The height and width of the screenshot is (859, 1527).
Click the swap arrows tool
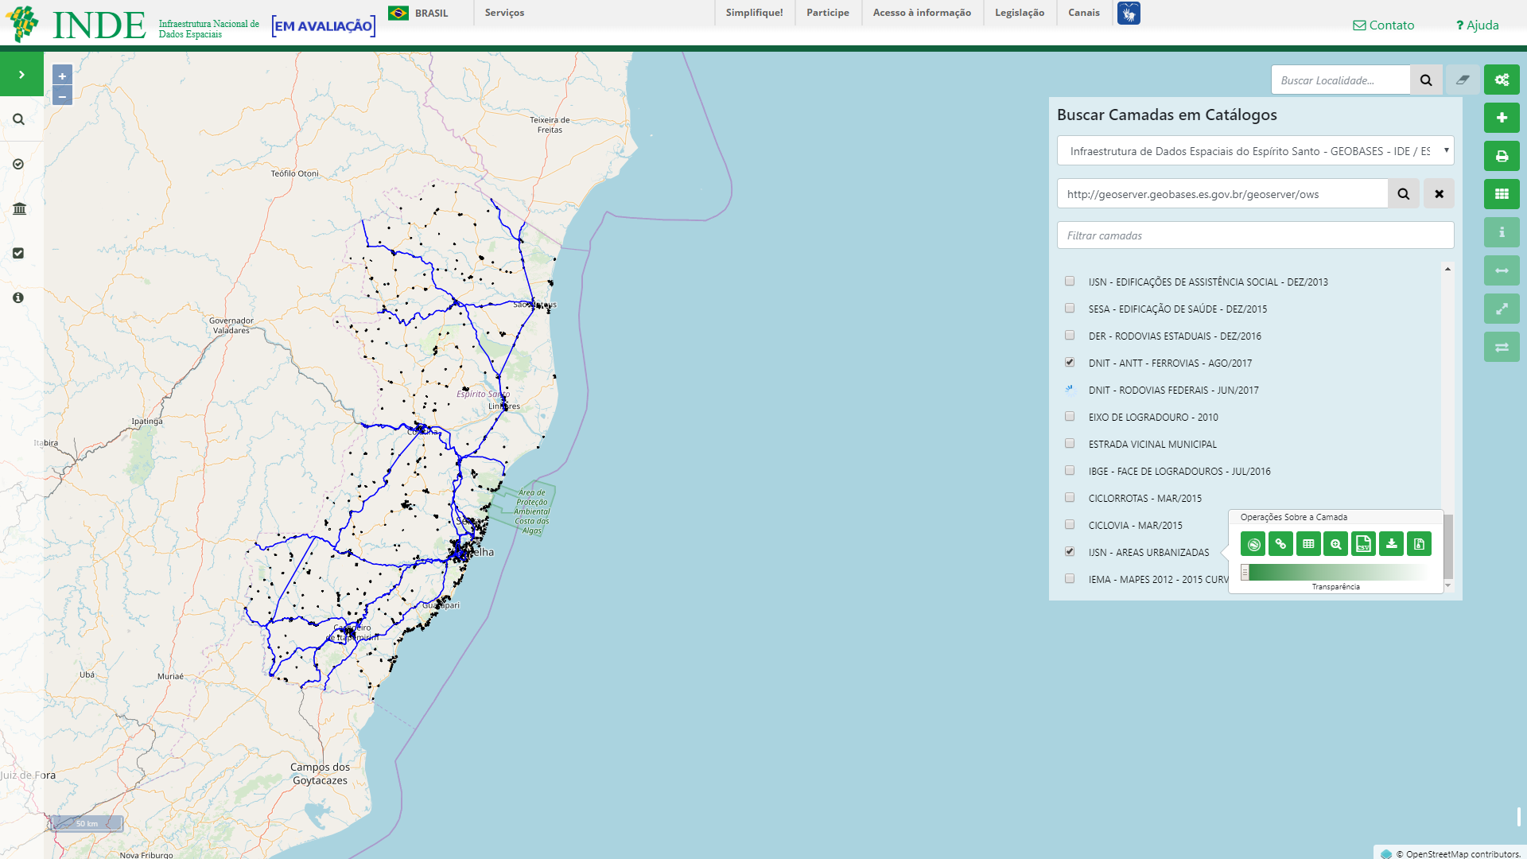click(1502, 347)
